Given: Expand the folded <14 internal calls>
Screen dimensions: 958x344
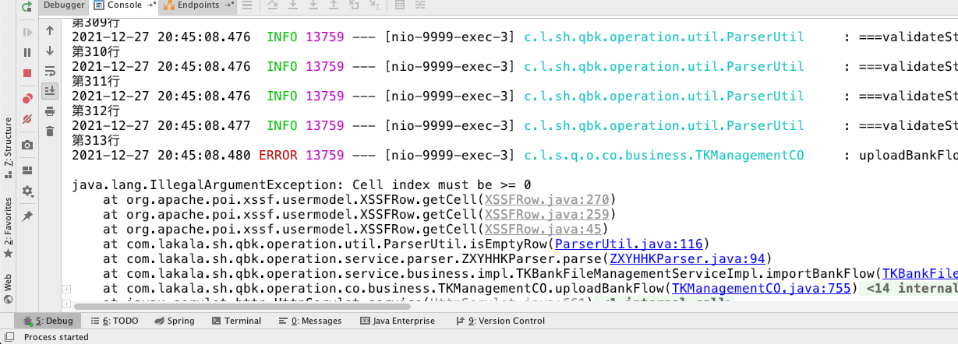Looking at the screenshot, I should click(x=910, y=289).
